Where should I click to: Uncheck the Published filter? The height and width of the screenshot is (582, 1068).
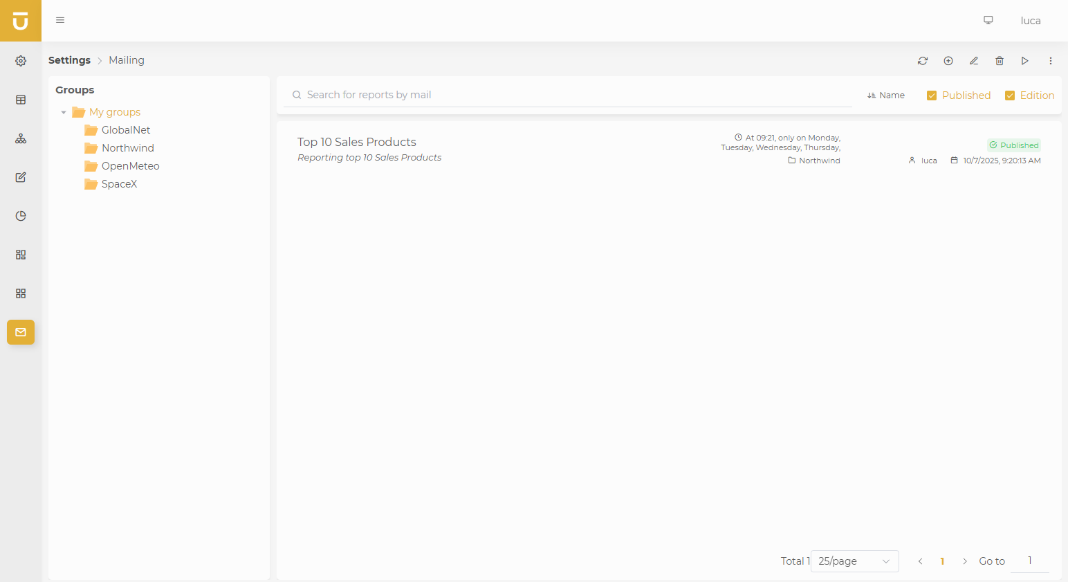click(x=932, y=95)
